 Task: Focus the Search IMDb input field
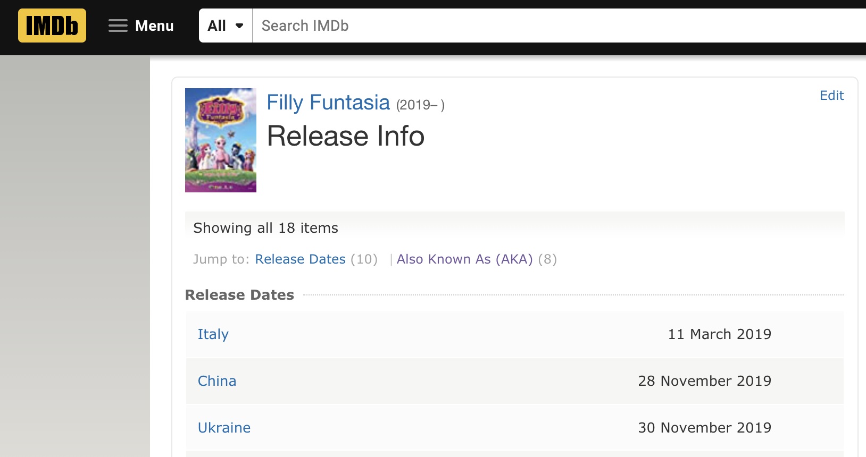pos(559,26)
